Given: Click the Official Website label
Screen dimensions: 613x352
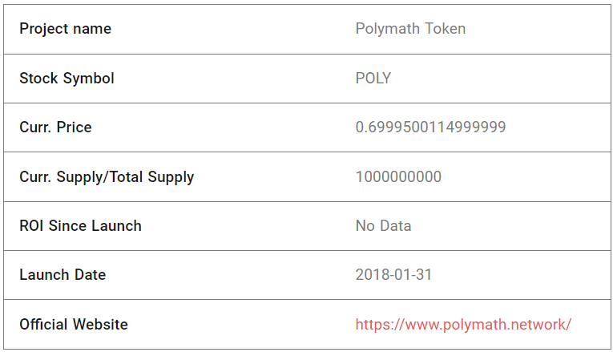Looking at the screenshot, I should pos(74,325).
